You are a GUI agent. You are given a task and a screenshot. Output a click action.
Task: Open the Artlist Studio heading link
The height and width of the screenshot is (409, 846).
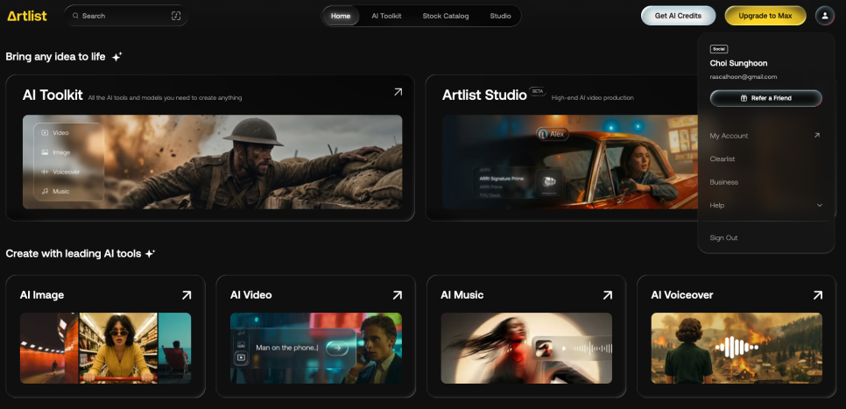coord(484,95)
